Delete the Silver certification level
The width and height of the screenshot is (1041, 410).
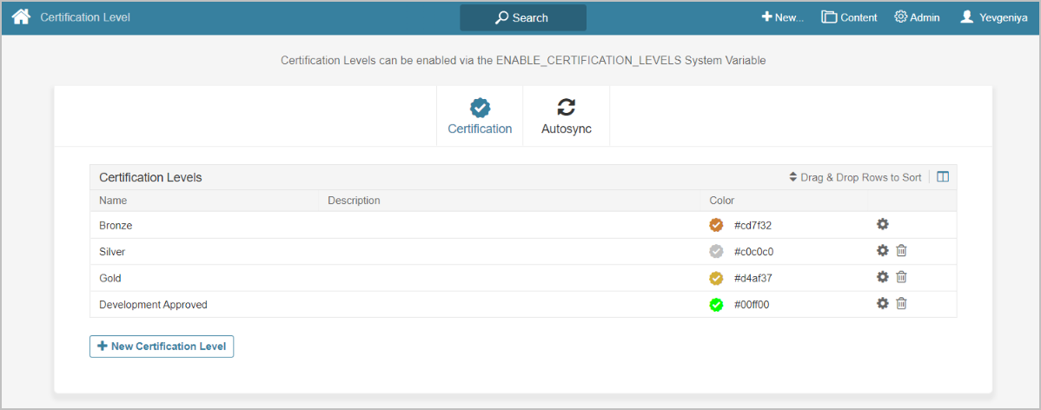point(901,251)
